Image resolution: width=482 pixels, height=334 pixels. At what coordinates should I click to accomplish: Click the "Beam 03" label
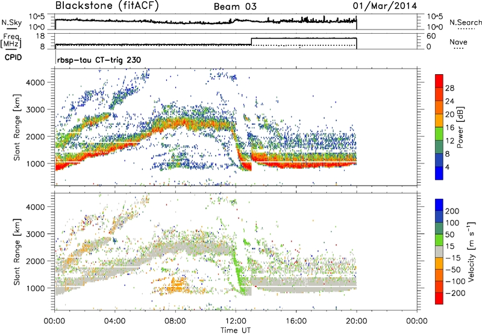click(235, 7)
